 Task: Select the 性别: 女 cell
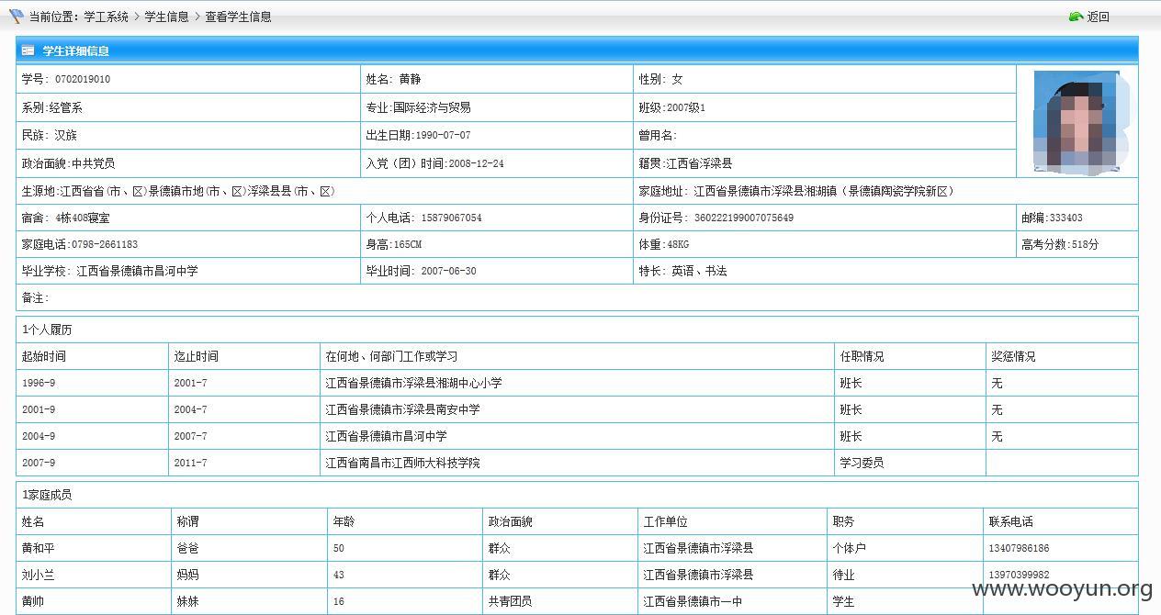pyautogui.click(x=825, y=79)
